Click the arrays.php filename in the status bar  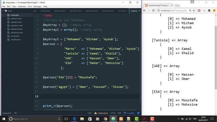7,113
